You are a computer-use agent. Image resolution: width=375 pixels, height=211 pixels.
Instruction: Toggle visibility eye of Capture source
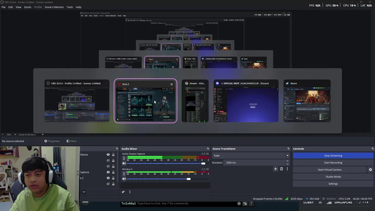coord(108,172)
